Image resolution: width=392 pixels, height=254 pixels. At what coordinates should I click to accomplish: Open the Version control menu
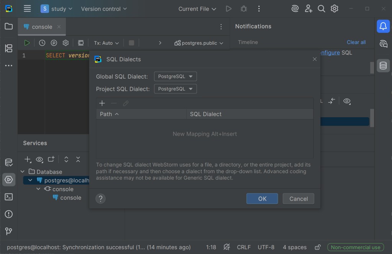point(104,9)
